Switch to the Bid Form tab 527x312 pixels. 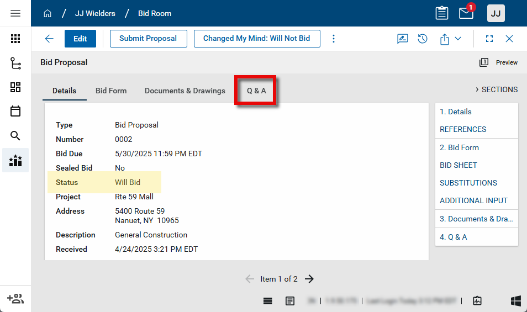click(x=111, y=91)
